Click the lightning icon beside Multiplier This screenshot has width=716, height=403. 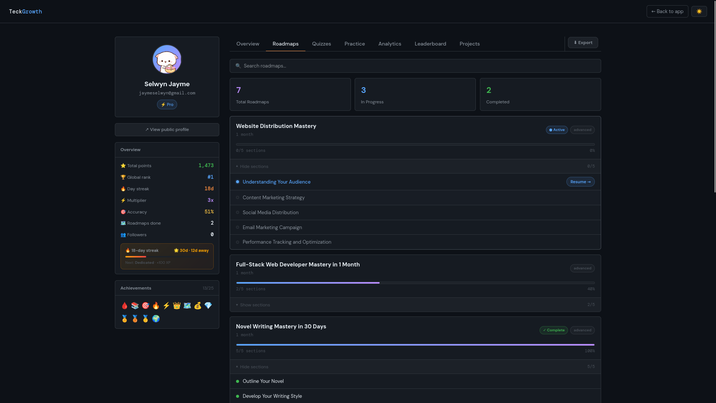point(123,200)
